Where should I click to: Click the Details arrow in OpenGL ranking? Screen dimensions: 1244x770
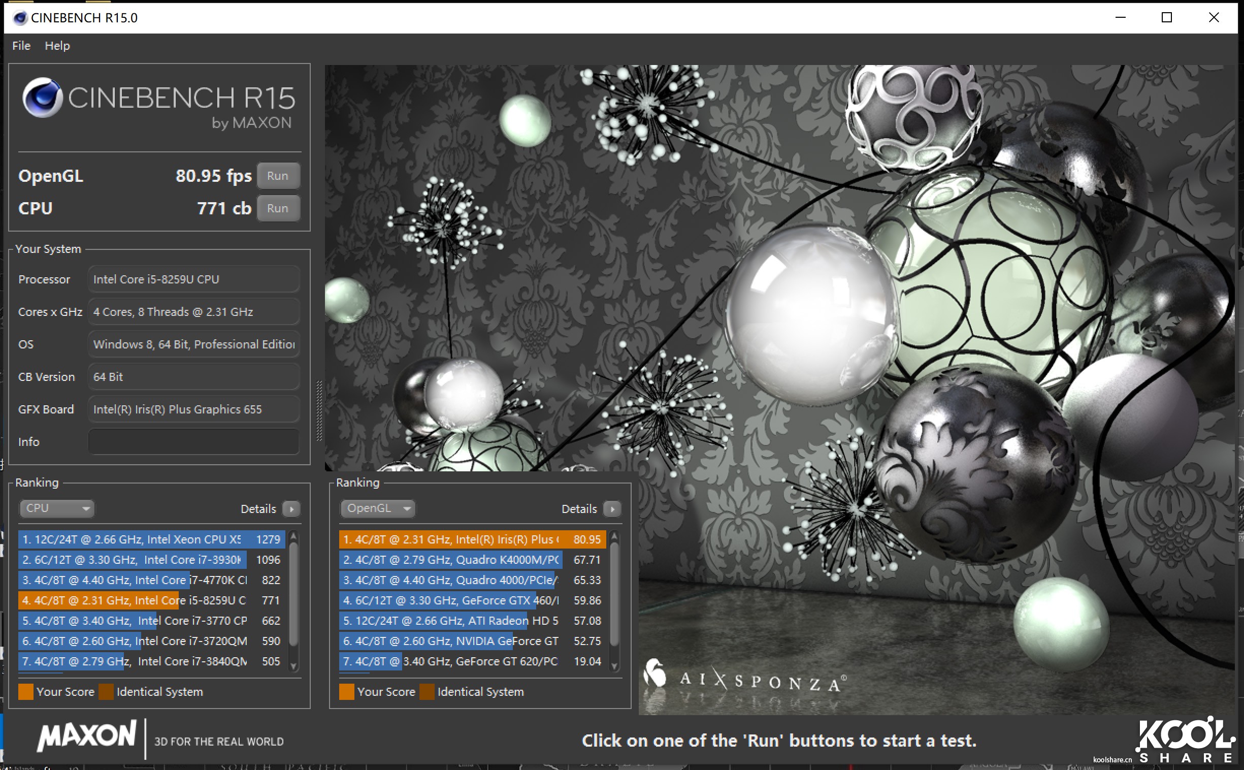612,509
